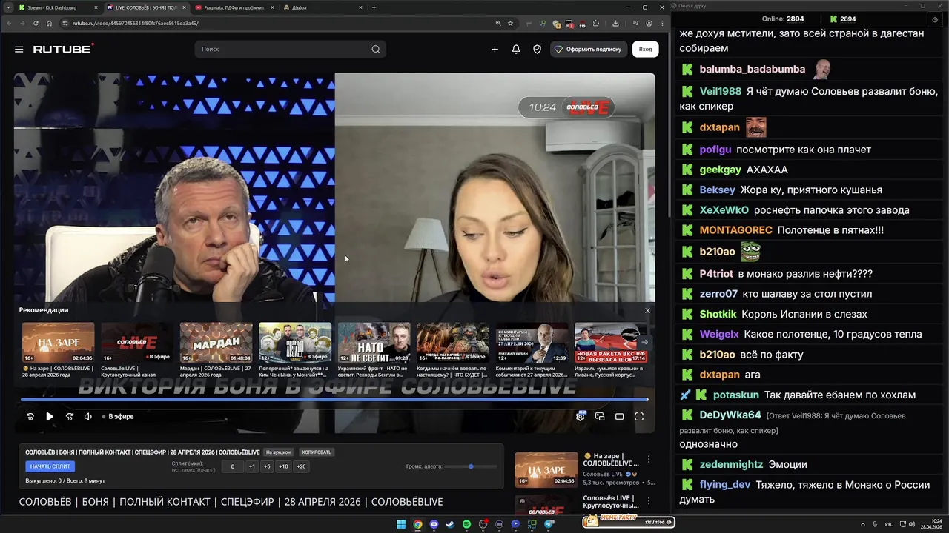This screenshot has height=533, width=949.
Task: Switch player to theater mode
Action: coord(620,417)
